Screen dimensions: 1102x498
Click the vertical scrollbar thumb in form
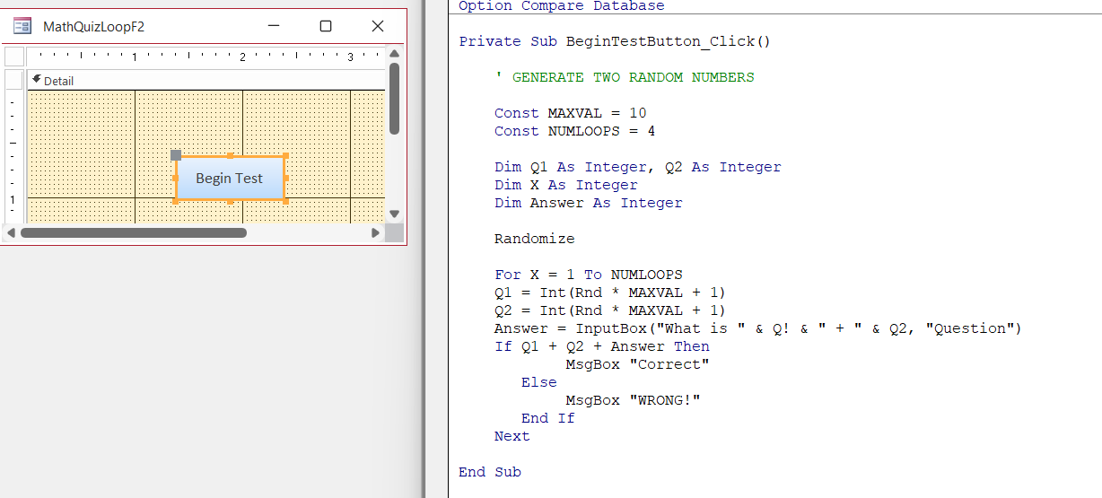point(394,99)
